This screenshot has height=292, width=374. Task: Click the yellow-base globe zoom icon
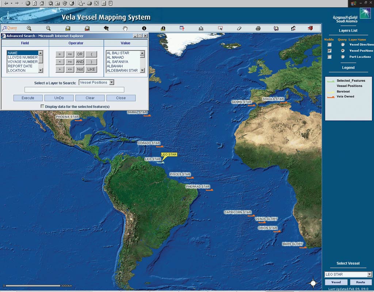68,28
